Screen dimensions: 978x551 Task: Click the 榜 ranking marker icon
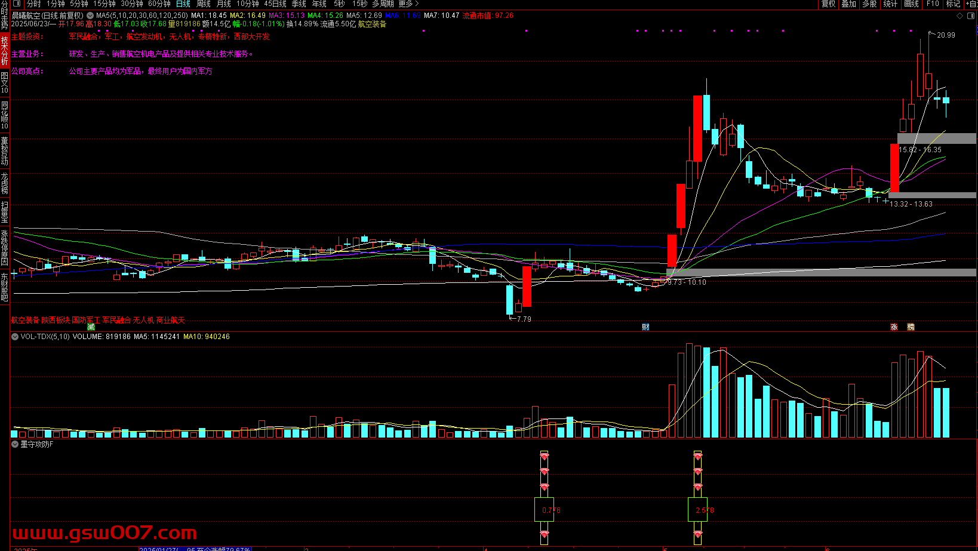tap(911, 327)
